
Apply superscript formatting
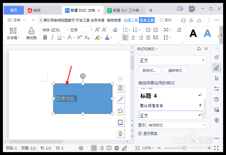click(80, 38)
